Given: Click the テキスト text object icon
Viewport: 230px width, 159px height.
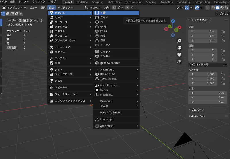Looking at the screenshot, I should pos(51,31).
